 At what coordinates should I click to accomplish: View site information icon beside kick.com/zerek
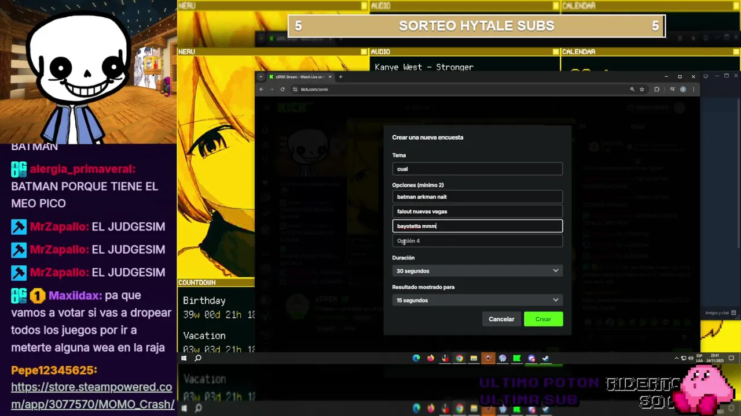pos(295,89)
